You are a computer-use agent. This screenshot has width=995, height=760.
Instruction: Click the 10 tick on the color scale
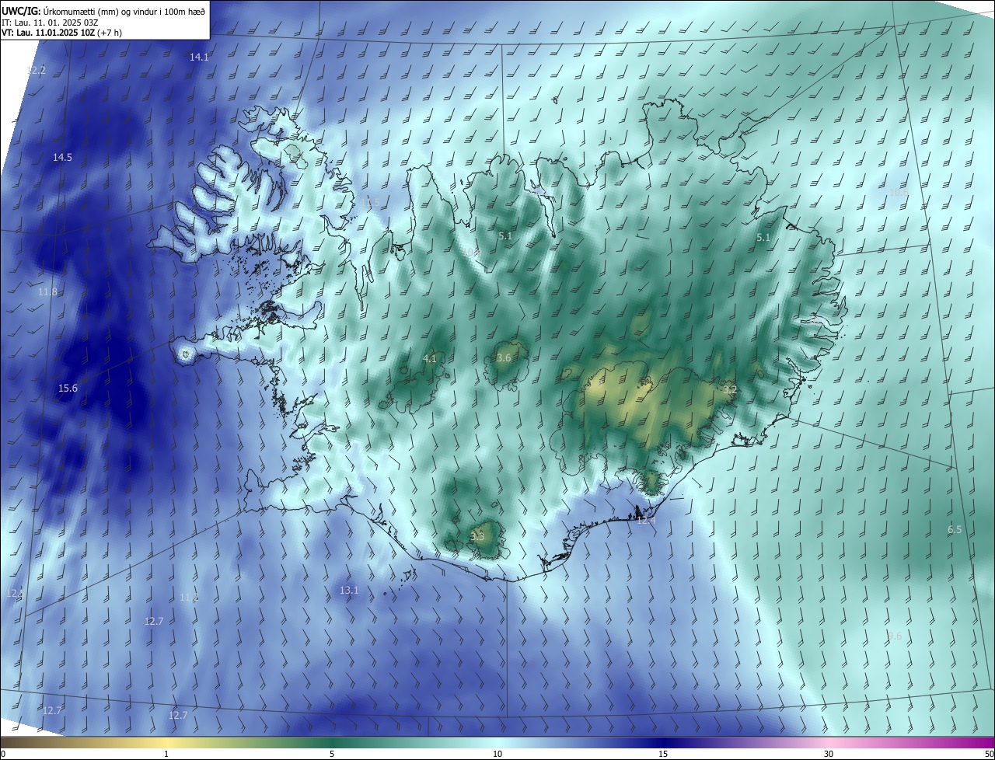click(497, 754)
